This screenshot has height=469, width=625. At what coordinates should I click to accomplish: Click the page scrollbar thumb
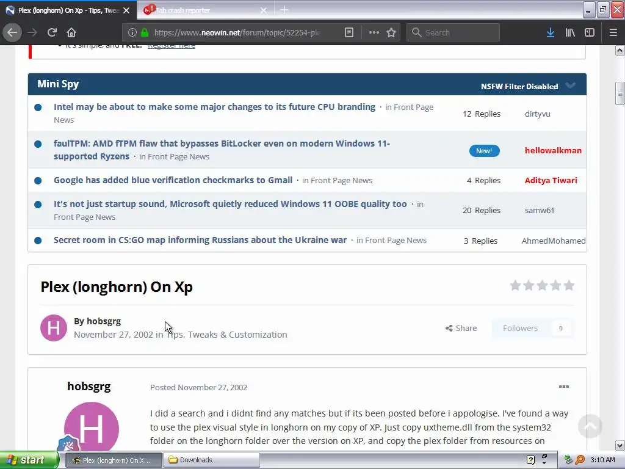tap(620, 93)
